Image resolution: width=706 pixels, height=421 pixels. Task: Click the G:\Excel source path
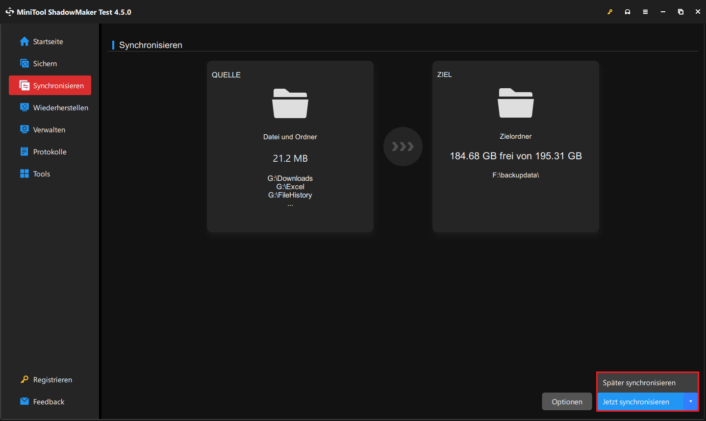click(290, 187)
